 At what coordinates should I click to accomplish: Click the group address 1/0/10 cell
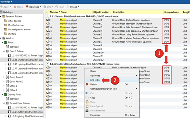click(x=167, y=75)
